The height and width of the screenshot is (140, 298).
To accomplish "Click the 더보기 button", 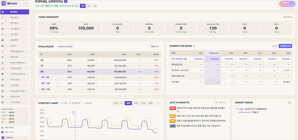I will [x=154, y=46].
